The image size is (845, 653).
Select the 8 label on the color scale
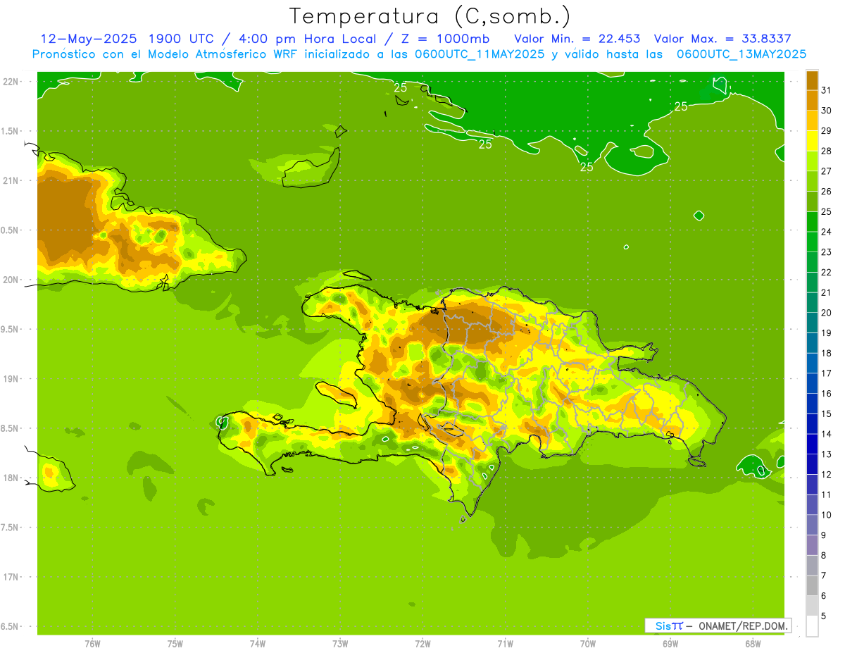[823, 556]
